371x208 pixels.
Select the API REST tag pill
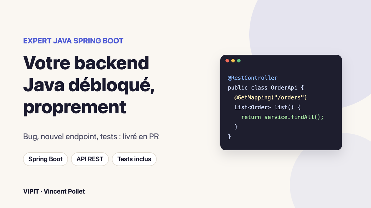pyautogui.click(x=90, y=159)
